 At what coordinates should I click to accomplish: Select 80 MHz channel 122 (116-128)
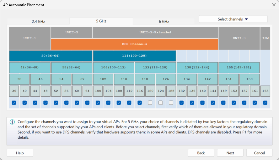pyautogui.click(x=155, y=67)
